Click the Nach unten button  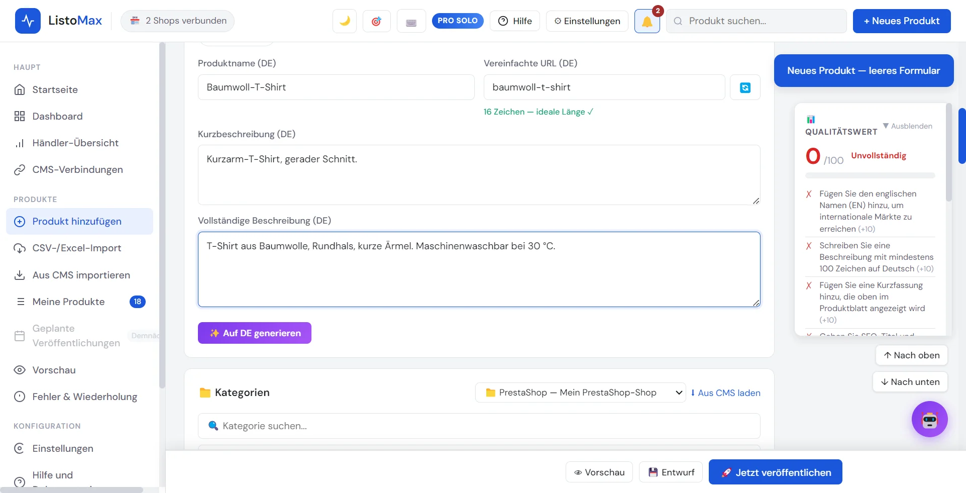click(x=910, y=382)
